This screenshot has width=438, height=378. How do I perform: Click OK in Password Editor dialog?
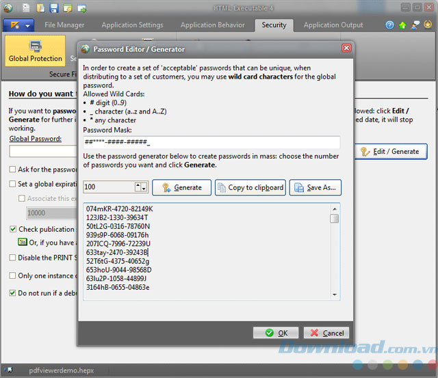click(x=276, y=333)
